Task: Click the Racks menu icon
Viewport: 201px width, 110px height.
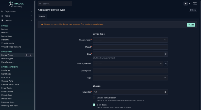Action: click(x=2, y=16)
